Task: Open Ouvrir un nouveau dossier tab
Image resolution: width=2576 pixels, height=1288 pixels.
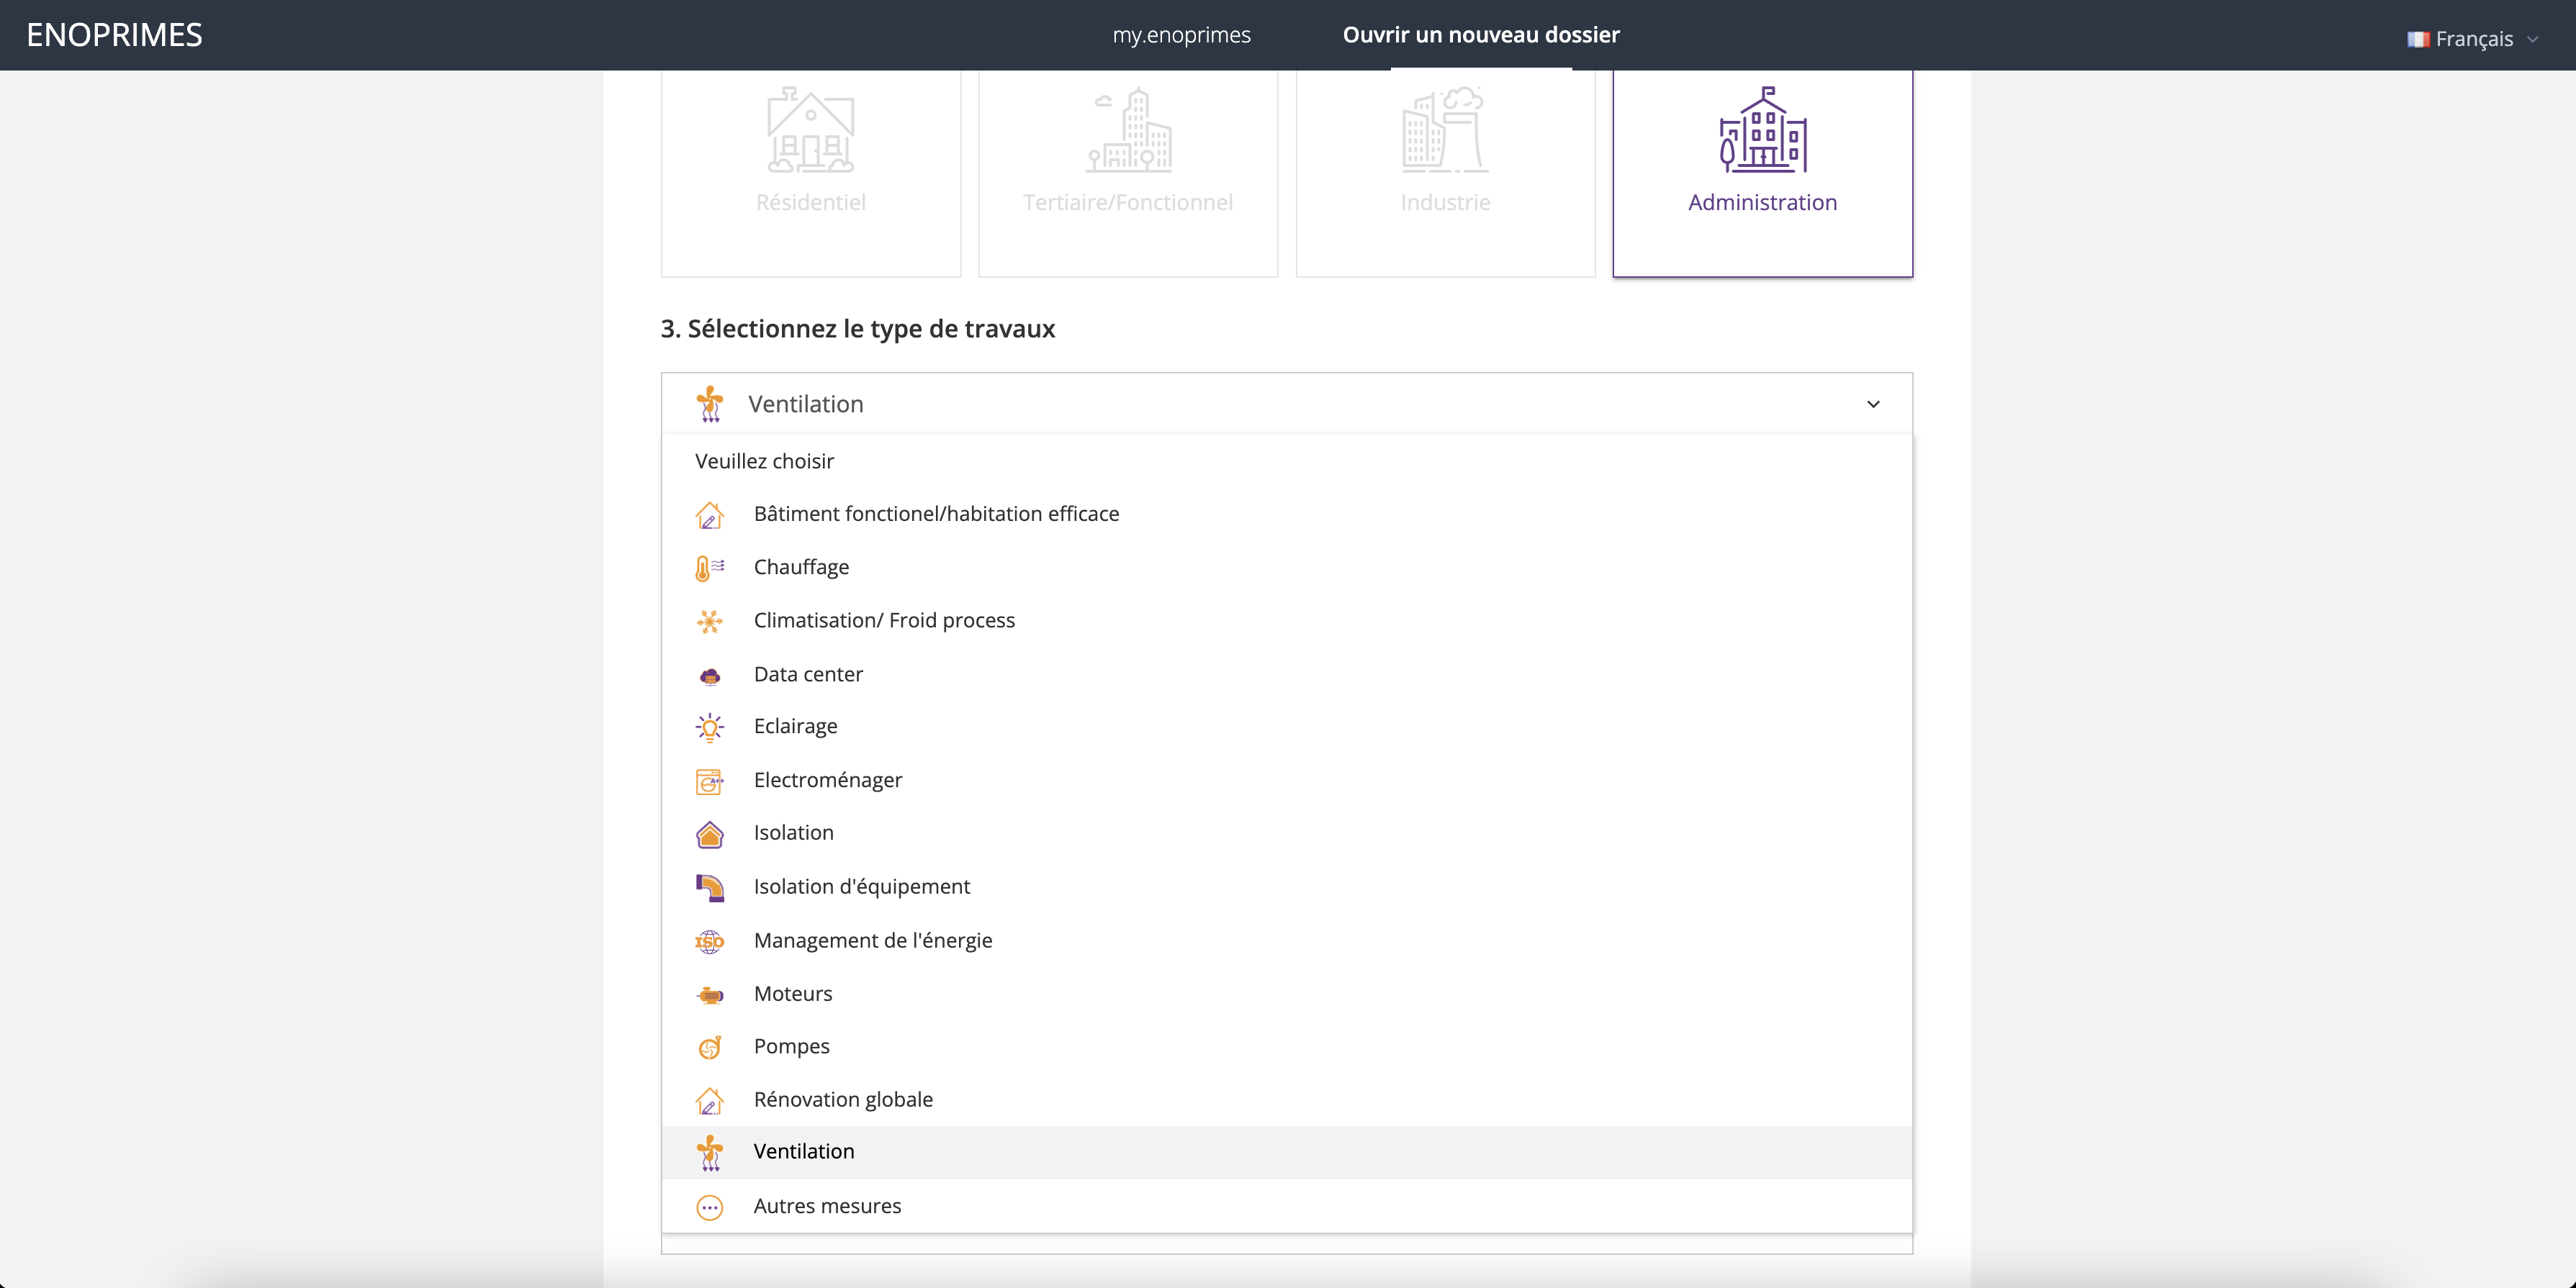Action: (1480, 35)
